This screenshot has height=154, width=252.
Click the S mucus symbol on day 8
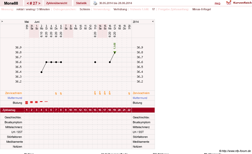click(x=61, y=94)
